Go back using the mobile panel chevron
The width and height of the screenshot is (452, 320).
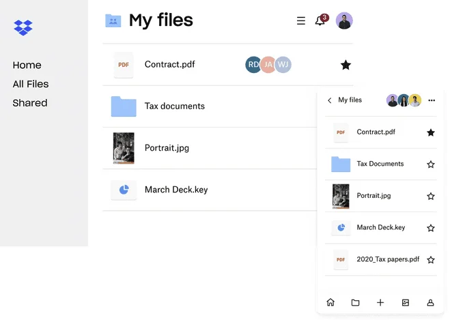pos(330,100)
